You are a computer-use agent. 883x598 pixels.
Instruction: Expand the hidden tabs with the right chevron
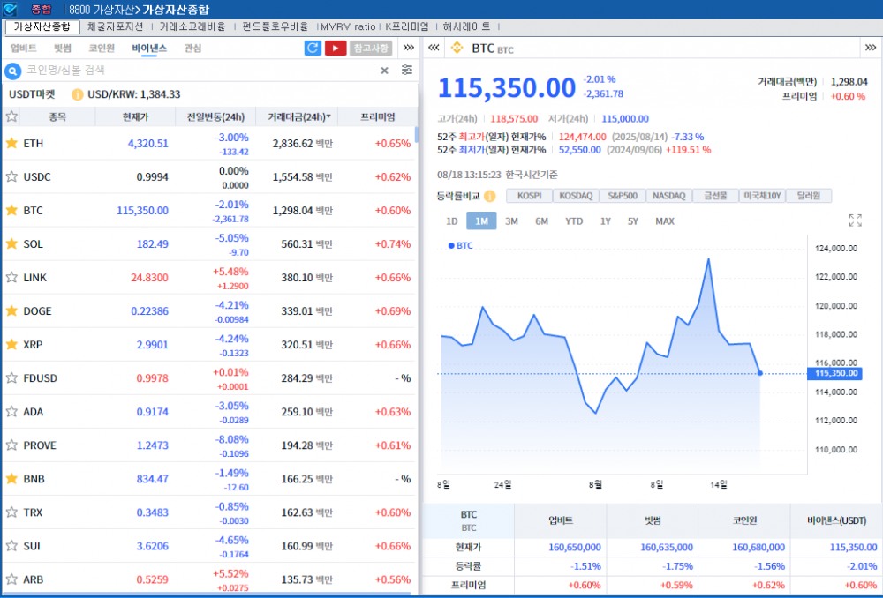407,48
